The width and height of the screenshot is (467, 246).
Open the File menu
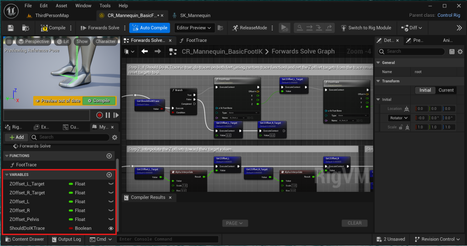[28, 5]
